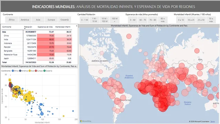Image resolution: width=220 pixels, height=124 pixels.
Task: Sort table by Población column header
Action: pyautogui.click(x=28, y=27)
